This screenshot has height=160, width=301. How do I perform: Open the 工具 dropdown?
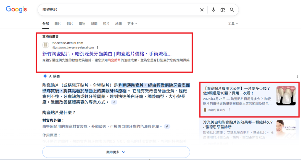[x=233, y=24]
